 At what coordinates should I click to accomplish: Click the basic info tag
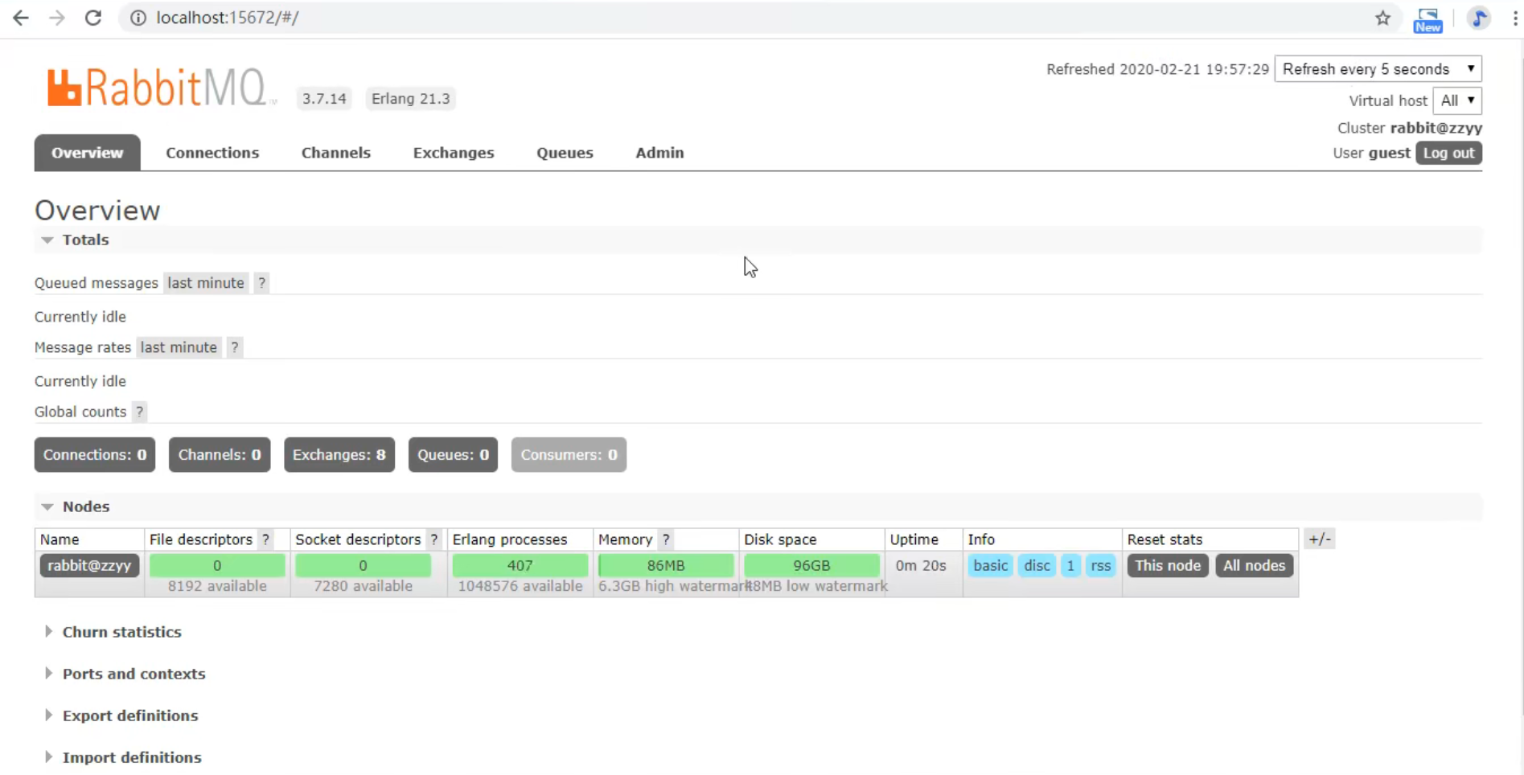click(990, 565)
